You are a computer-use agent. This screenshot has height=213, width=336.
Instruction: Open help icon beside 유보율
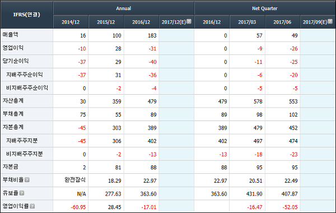point(22,193)
